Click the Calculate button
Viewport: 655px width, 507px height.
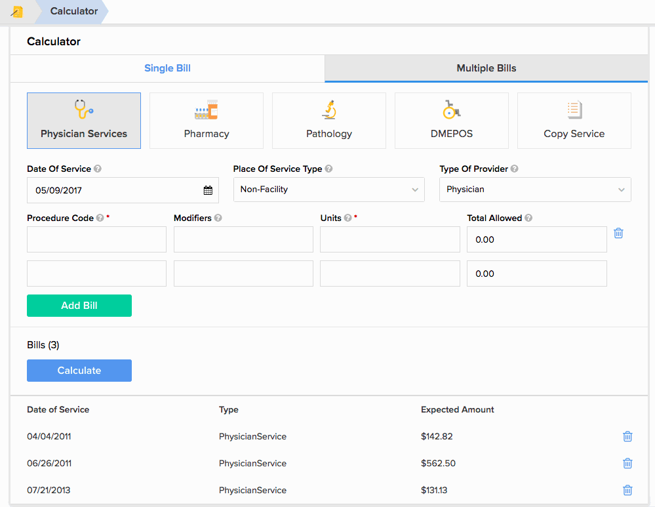tap(79, 370)
